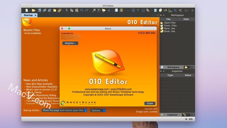Select the Startup tab
The height and width of the screenshot is (128, 227).
[28, 15]
